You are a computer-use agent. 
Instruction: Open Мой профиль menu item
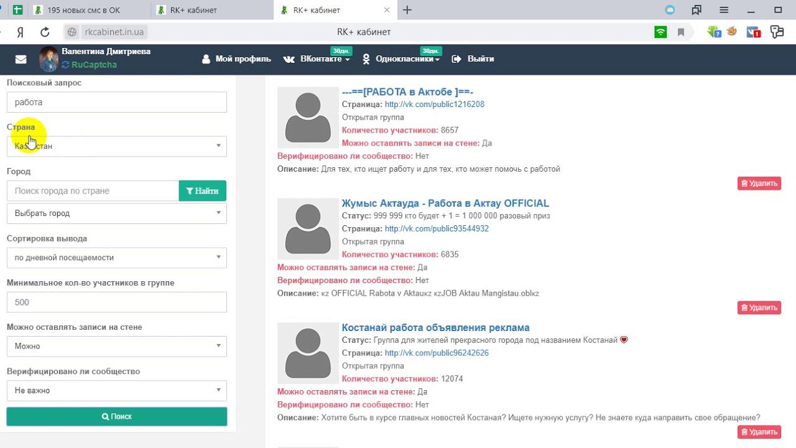236,59
